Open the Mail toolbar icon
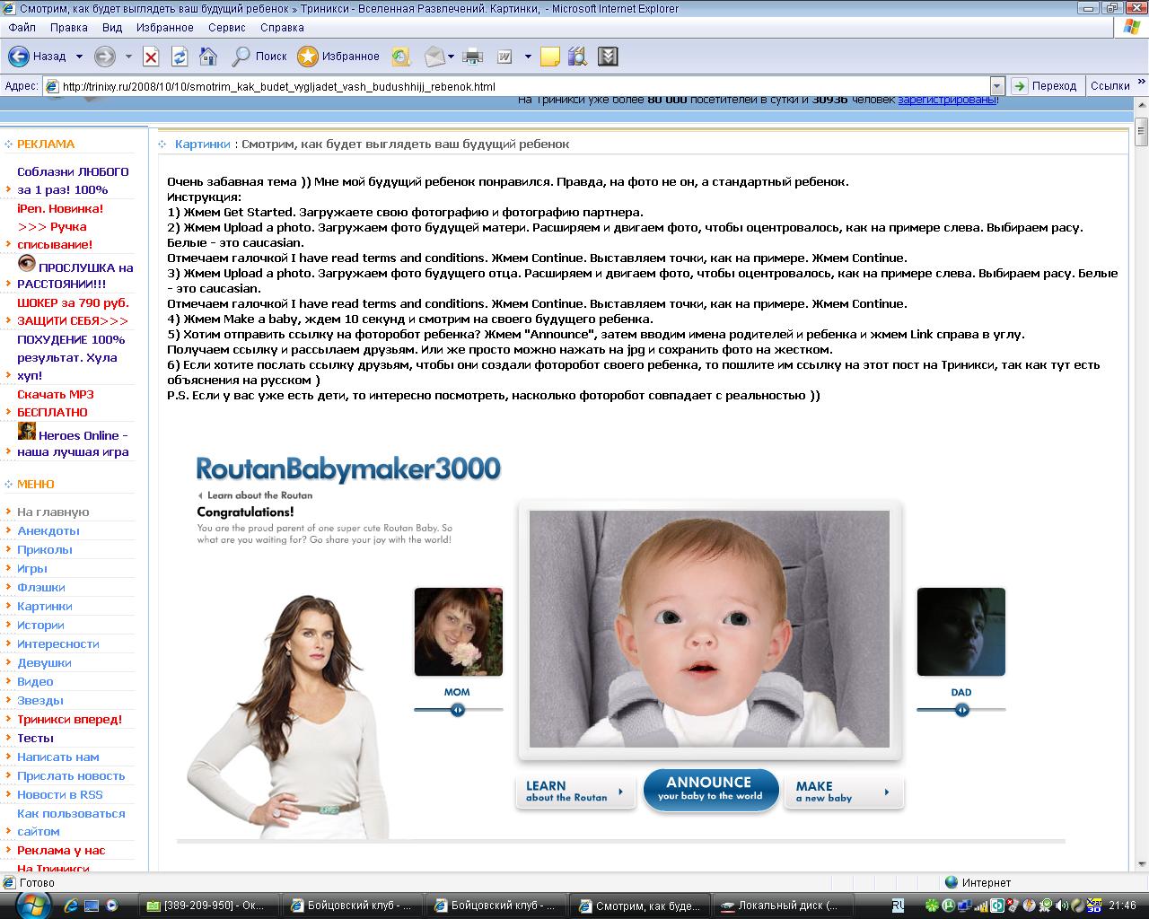Screen dimensions: 1149x919 pyautogui.click(x=434, y=57)
